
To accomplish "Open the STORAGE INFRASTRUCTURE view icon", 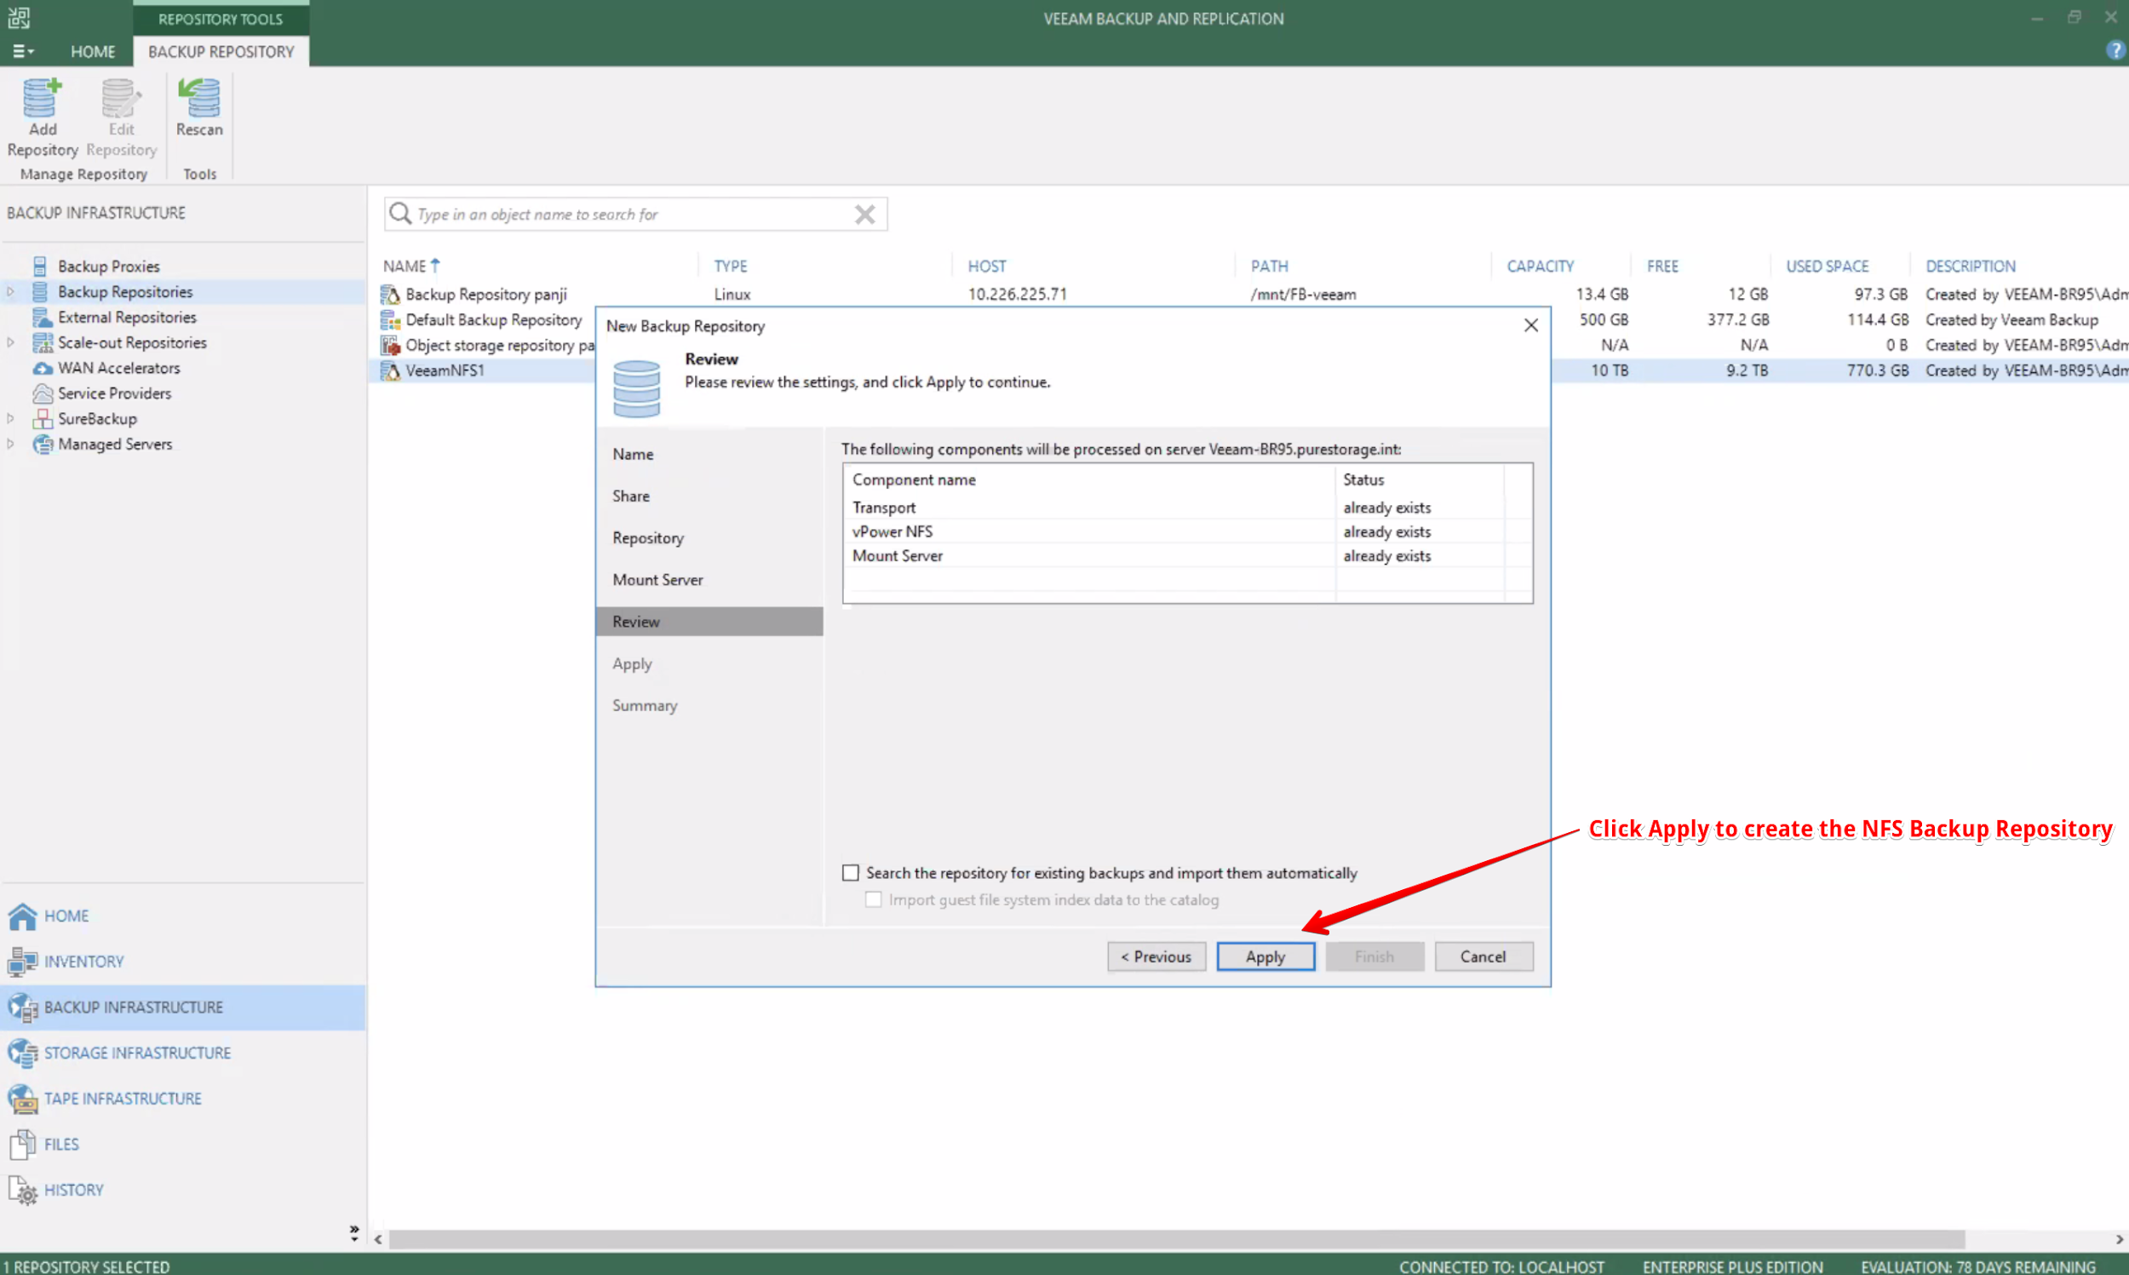I will (x=22, y=1053).
